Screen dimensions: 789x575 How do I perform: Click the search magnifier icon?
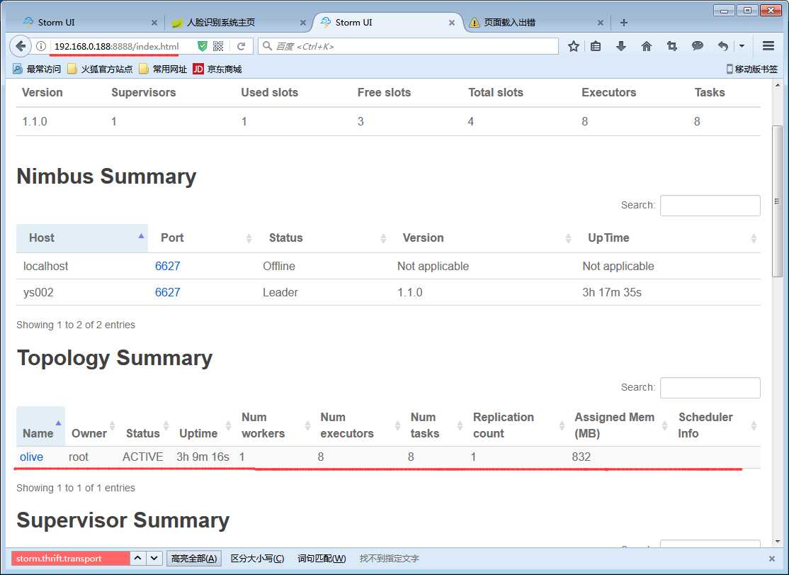[x=268, y=46]
